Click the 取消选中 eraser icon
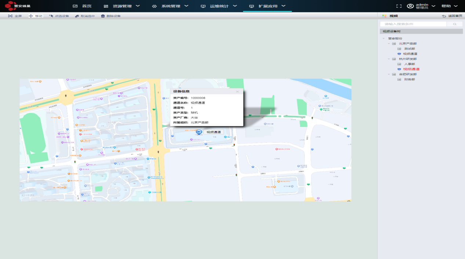Screen dimensions: 465x259 tap(77, 16)
